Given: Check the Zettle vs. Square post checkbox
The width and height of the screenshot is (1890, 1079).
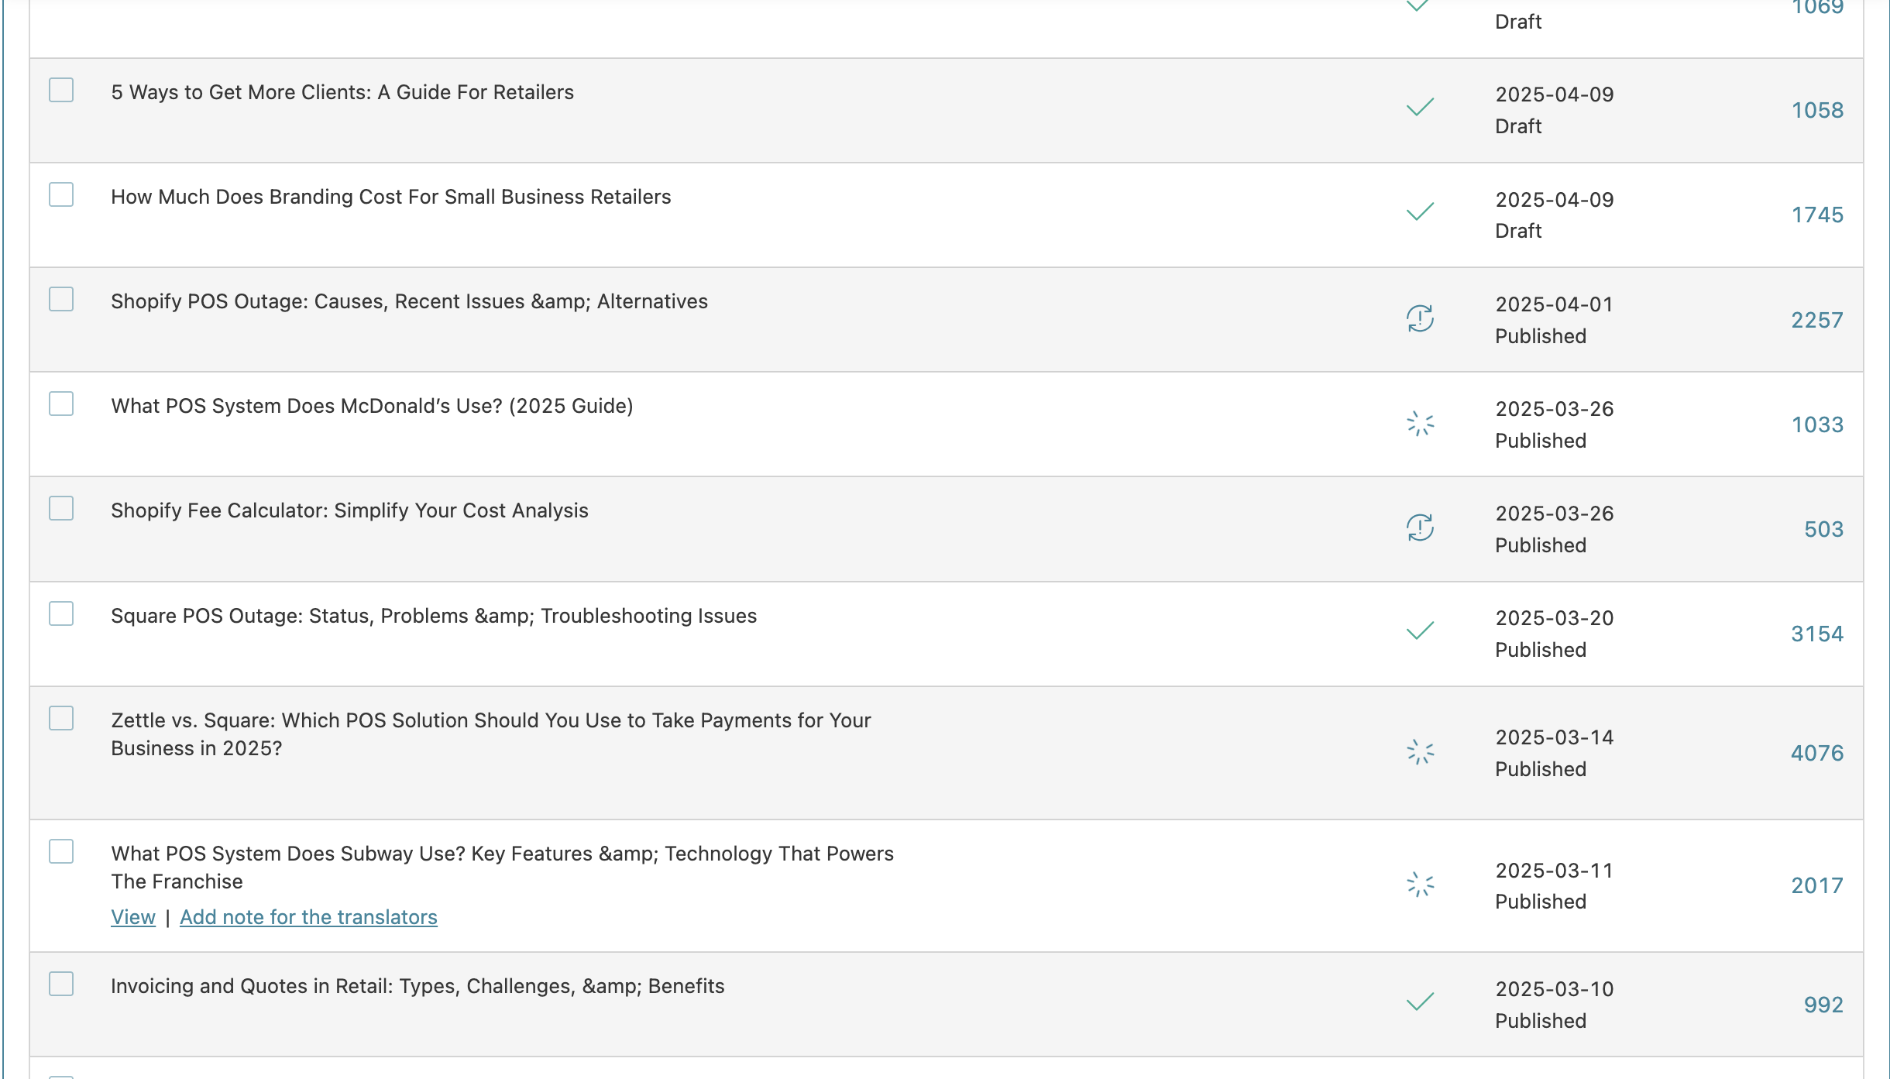Looking at the screenshot, I should click(x=61, y=718).
